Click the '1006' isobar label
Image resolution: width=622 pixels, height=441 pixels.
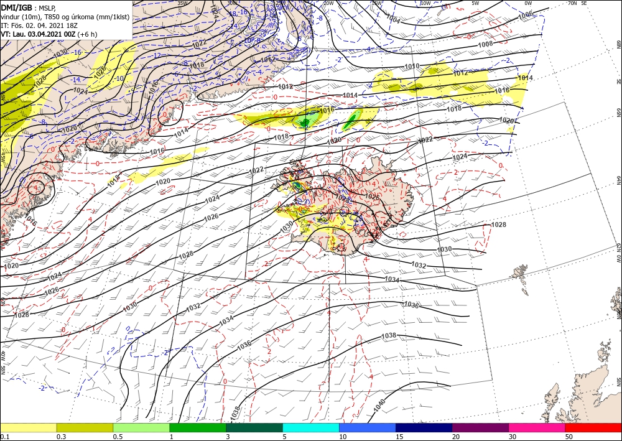pyautogui.click(x=526, y=16)
